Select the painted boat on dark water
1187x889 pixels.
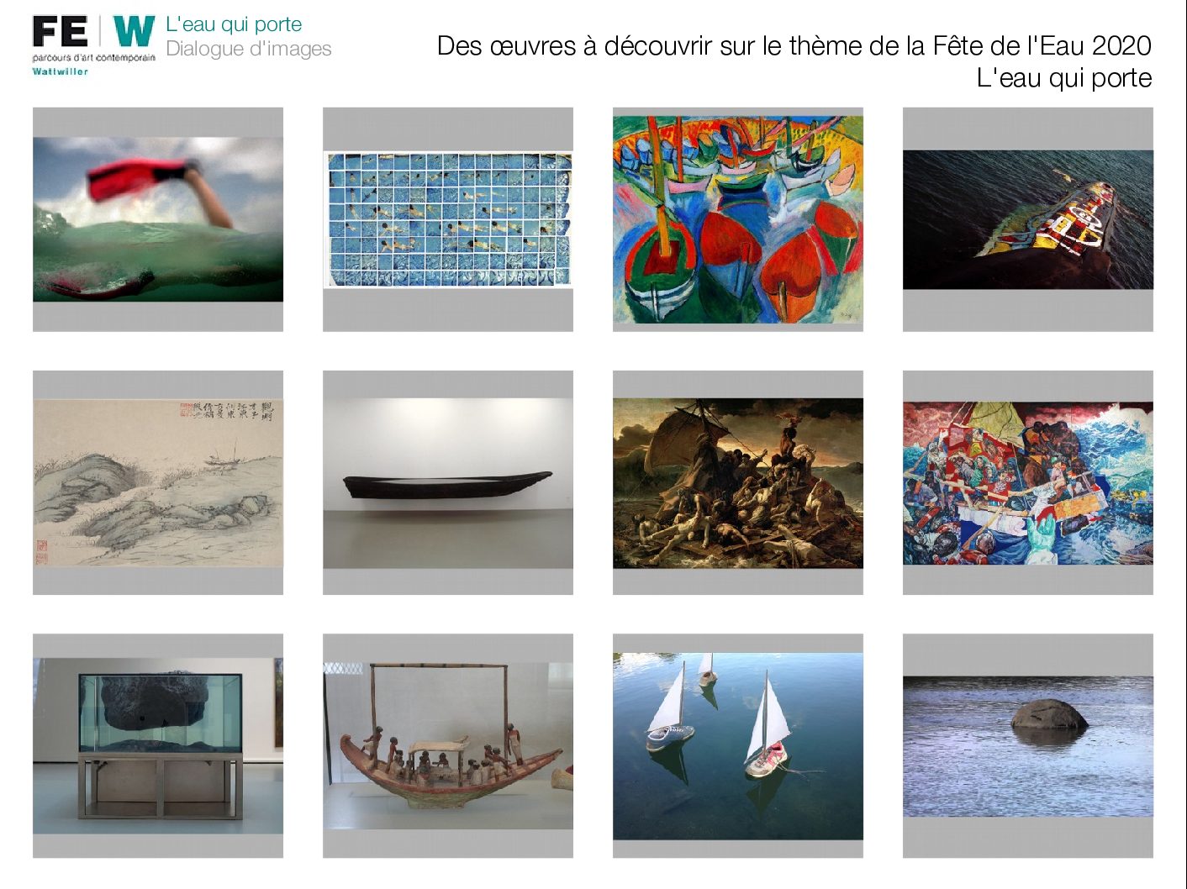pos(1028,220)
